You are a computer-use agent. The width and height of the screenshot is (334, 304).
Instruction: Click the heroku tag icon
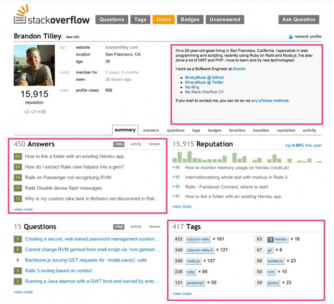click(270, 239)
